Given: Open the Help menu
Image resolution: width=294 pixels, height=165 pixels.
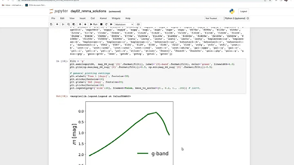Looking at the screenshot, I should click(x=128, y=18).
